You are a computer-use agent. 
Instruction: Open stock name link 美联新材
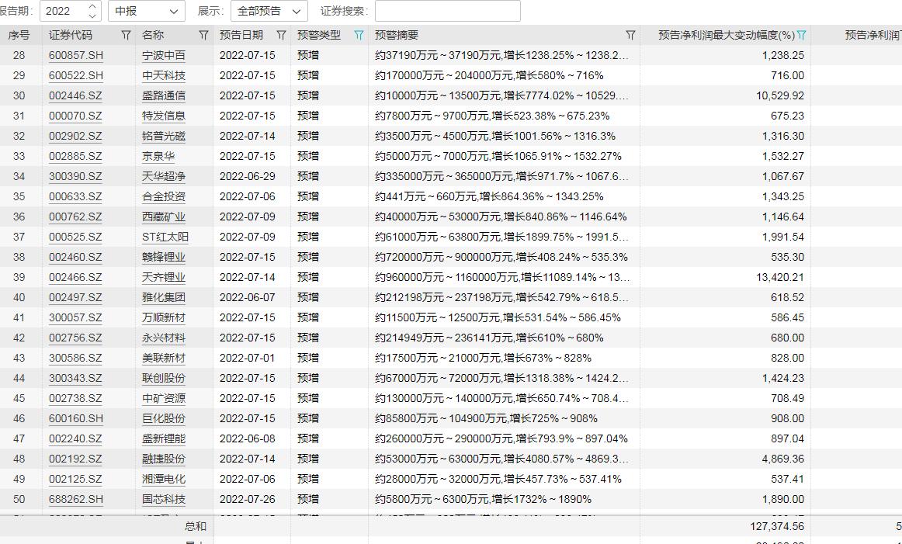tap(164, 358)
